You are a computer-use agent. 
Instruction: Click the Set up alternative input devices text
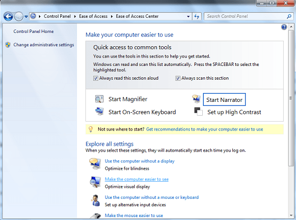135,205
